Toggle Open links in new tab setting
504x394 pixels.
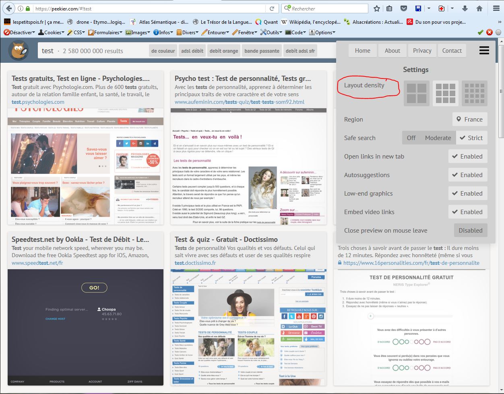click(468, 157)
